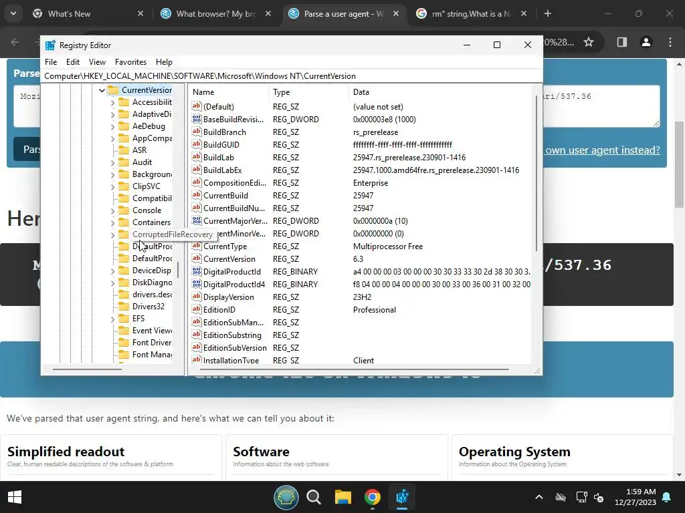Open the tab search dropdown arrow
The width and height of the screenshot is (685, 513).
click(13, 14)
